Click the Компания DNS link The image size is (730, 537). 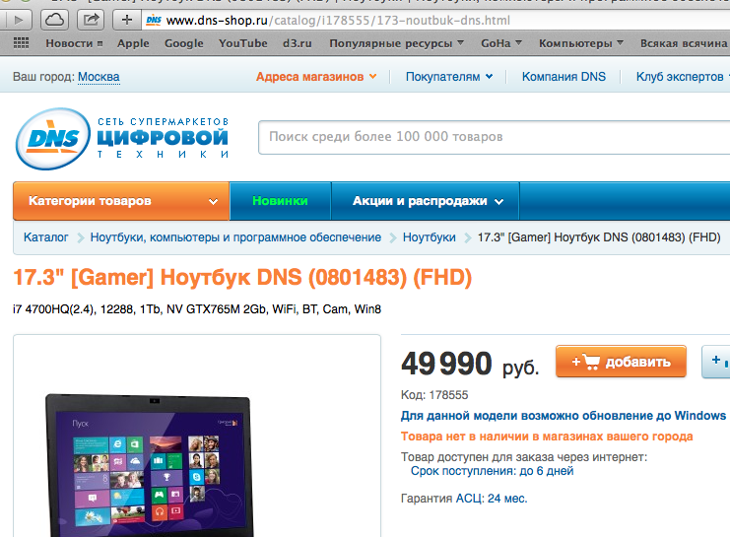(x=564, y=77)
